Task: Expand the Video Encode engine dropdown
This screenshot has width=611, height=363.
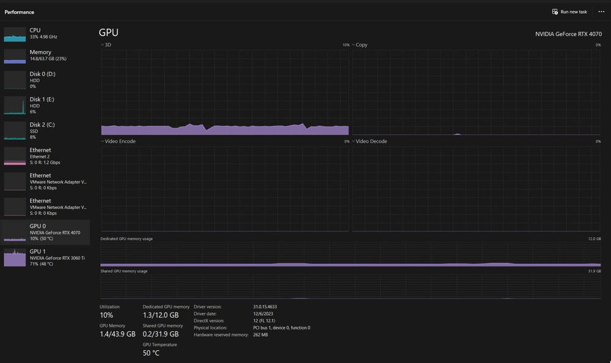Action: click(x=102, y=142)
